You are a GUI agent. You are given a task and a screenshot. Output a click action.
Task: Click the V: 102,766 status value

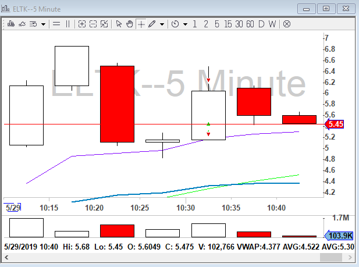click(216, 247)
